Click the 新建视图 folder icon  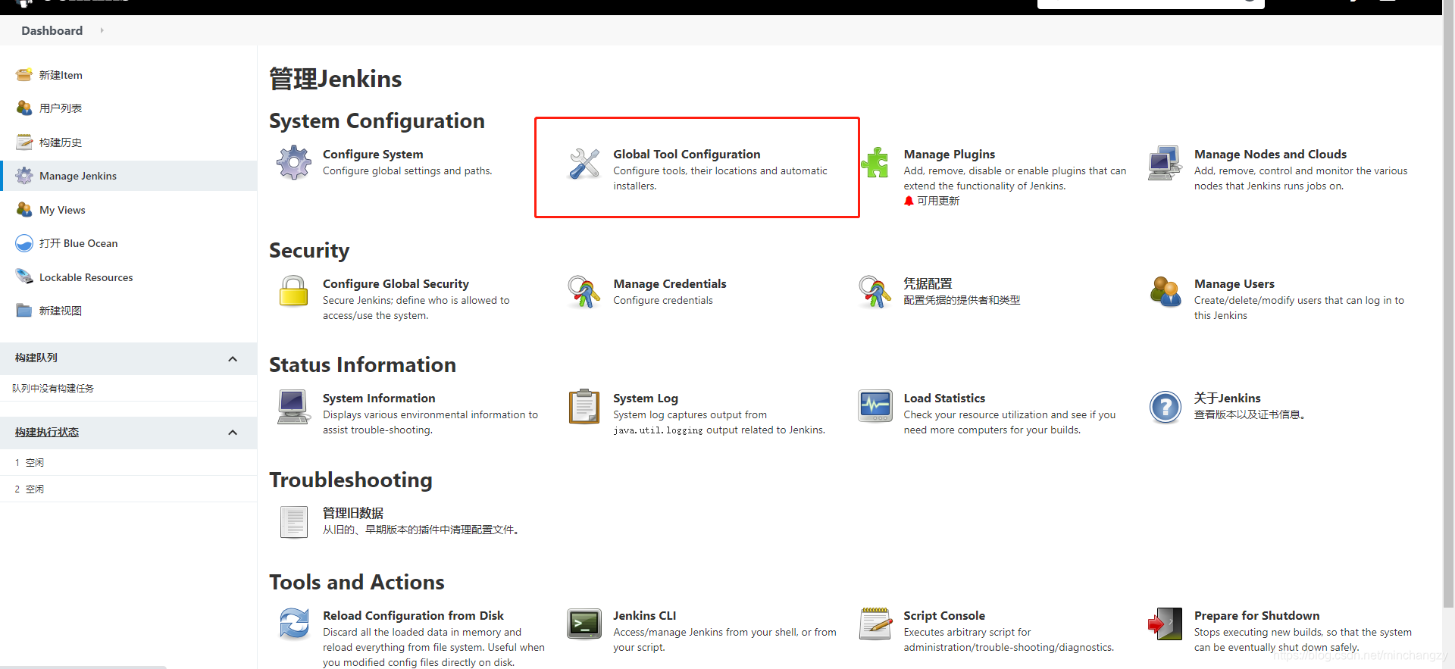tap(24, 311)
